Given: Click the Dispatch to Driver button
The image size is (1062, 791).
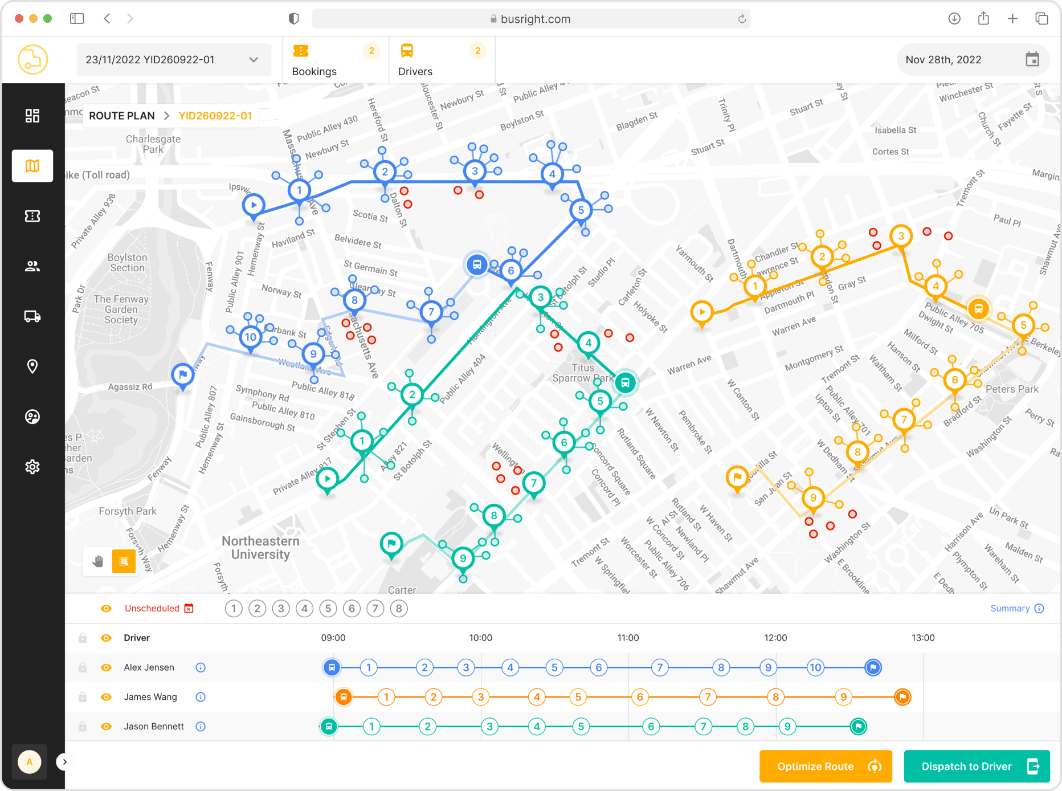Looking at the screenshot, I should pyautogui.click(x=977, y=766).
